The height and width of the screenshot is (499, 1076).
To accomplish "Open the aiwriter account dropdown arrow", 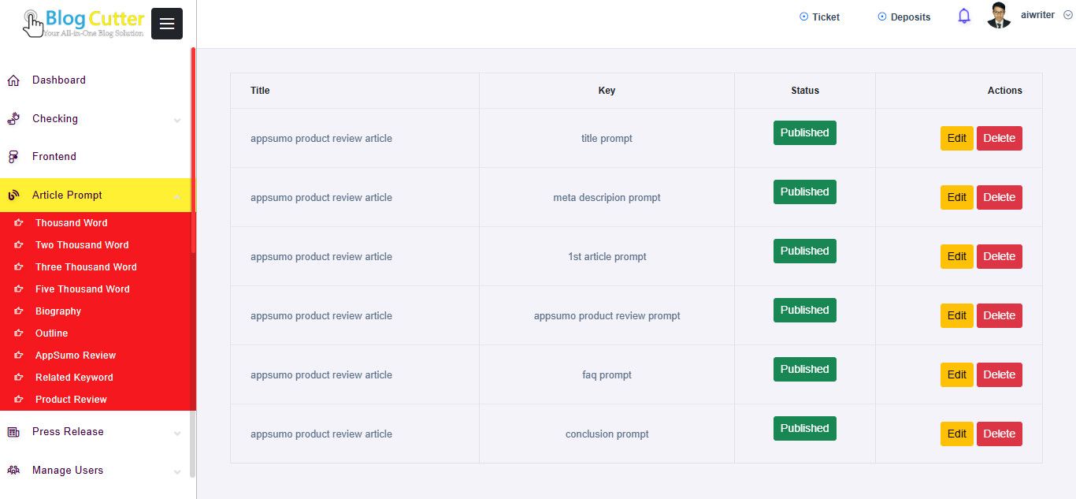I will coord(1067,15).
